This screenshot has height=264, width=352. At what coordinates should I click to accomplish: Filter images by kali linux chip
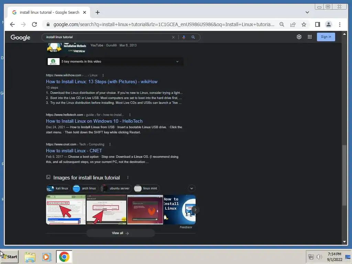tap(58, 188)
